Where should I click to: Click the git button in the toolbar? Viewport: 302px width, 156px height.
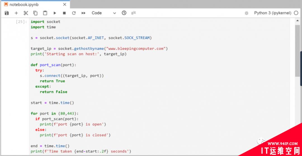(x=133, y=13)
